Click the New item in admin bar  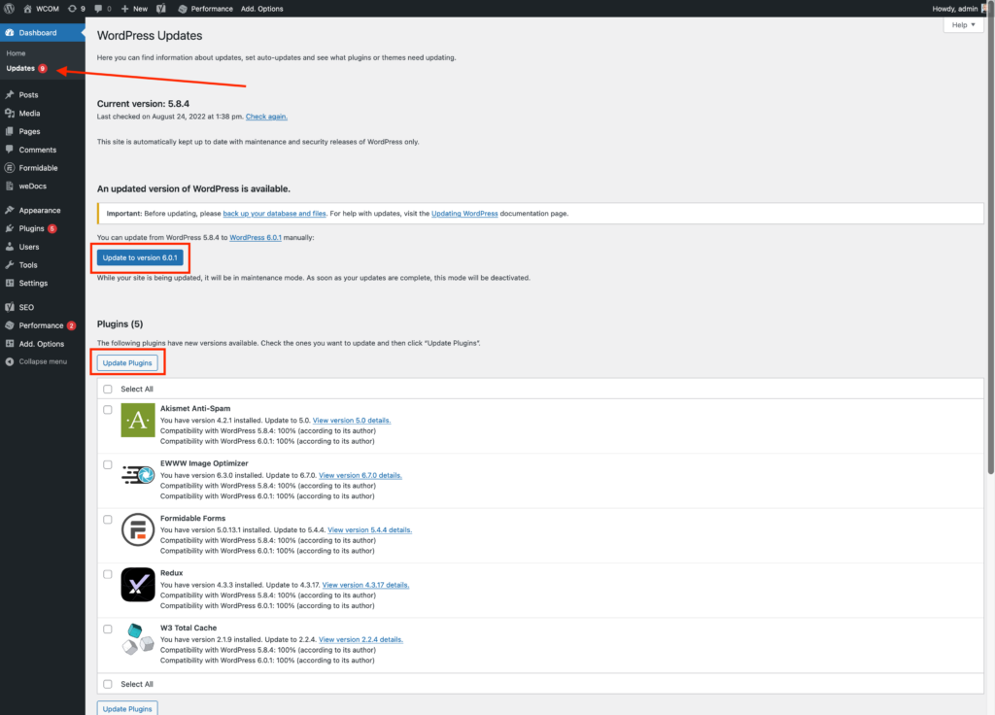pos(134,8)
